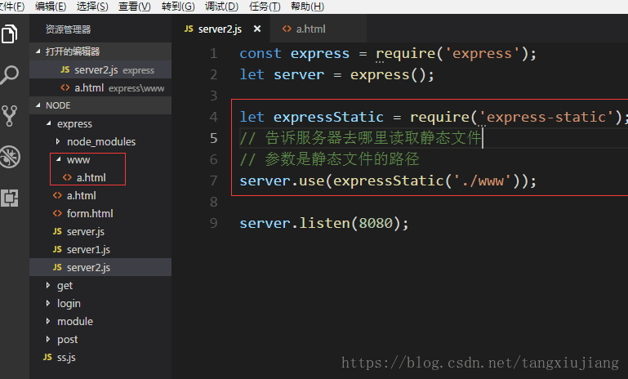Close the server2.js editor tab
The height and width of the screenshot is (379, 628).
click(257, 29)
